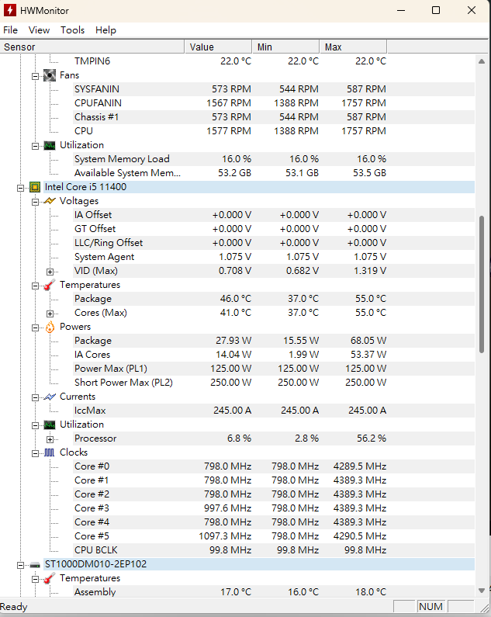The image size is (491, 617).
Task: Click the Max column header
Action: pyautogui.click(x=353, y=47)
